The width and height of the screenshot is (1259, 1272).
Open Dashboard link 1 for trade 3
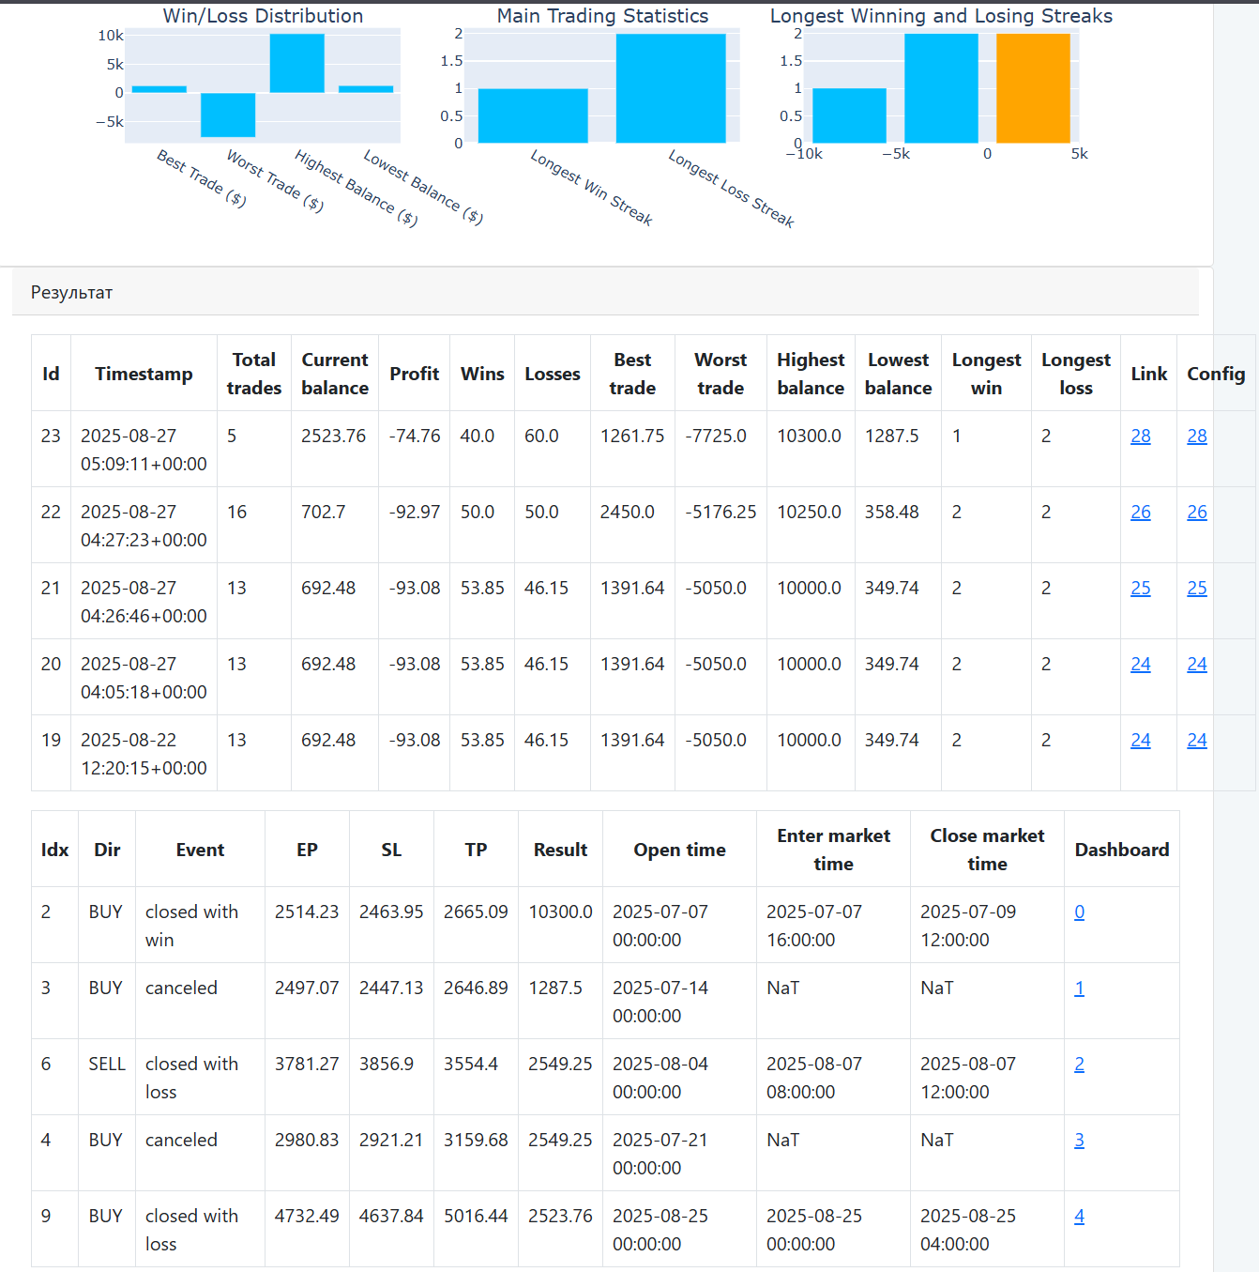(x=1079, y=988)
